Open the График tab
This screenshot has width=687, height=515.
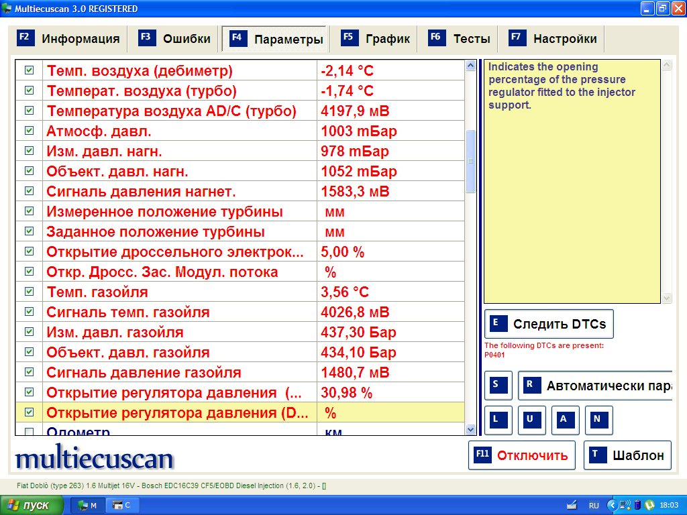(x=377, y=39)
